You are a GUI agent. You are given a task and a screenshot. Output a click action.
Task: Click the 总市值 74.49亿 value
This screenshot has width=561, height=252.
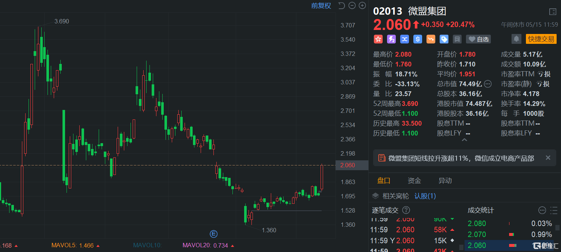click(x=470, y=84)
